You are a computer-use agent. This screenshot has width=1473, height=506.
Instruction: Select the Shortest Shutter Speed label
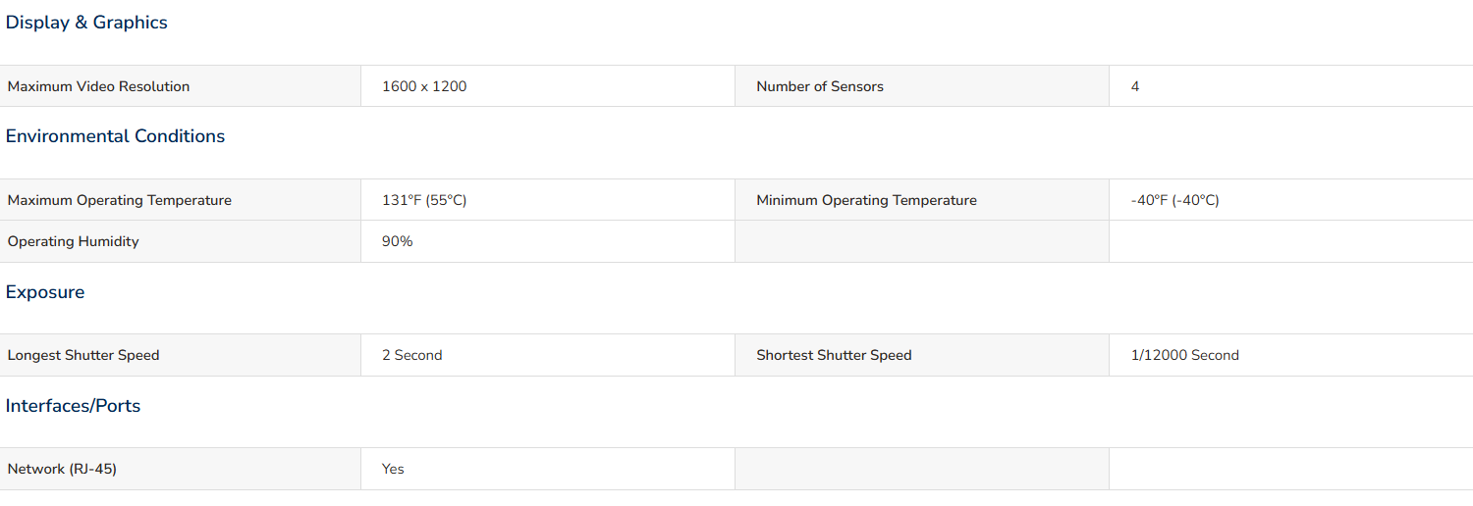pyautogui.click(x=834, y=355)
